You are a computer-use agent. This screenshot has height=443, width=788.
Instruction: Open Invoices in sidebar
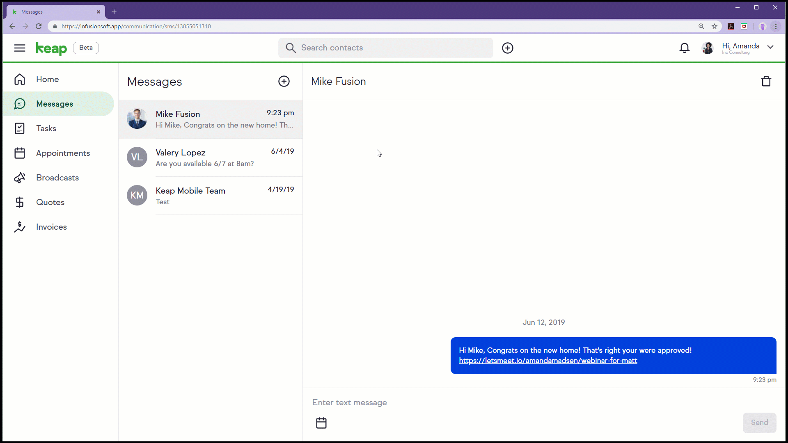tap(51, 227)
